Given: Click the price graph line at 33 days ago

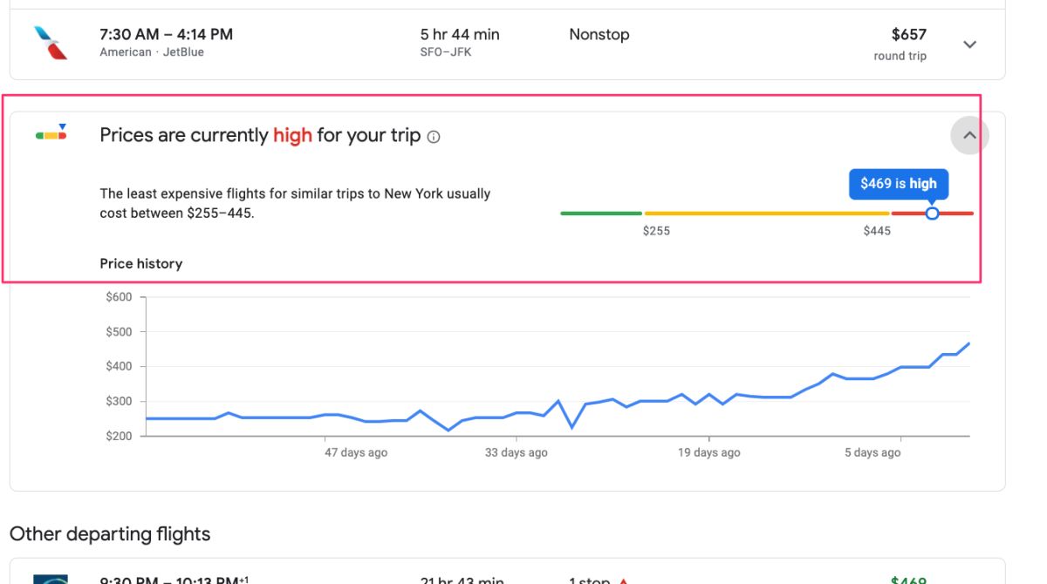Looking at the screenshot, I should pyautogui.click(x=517, y=413).
